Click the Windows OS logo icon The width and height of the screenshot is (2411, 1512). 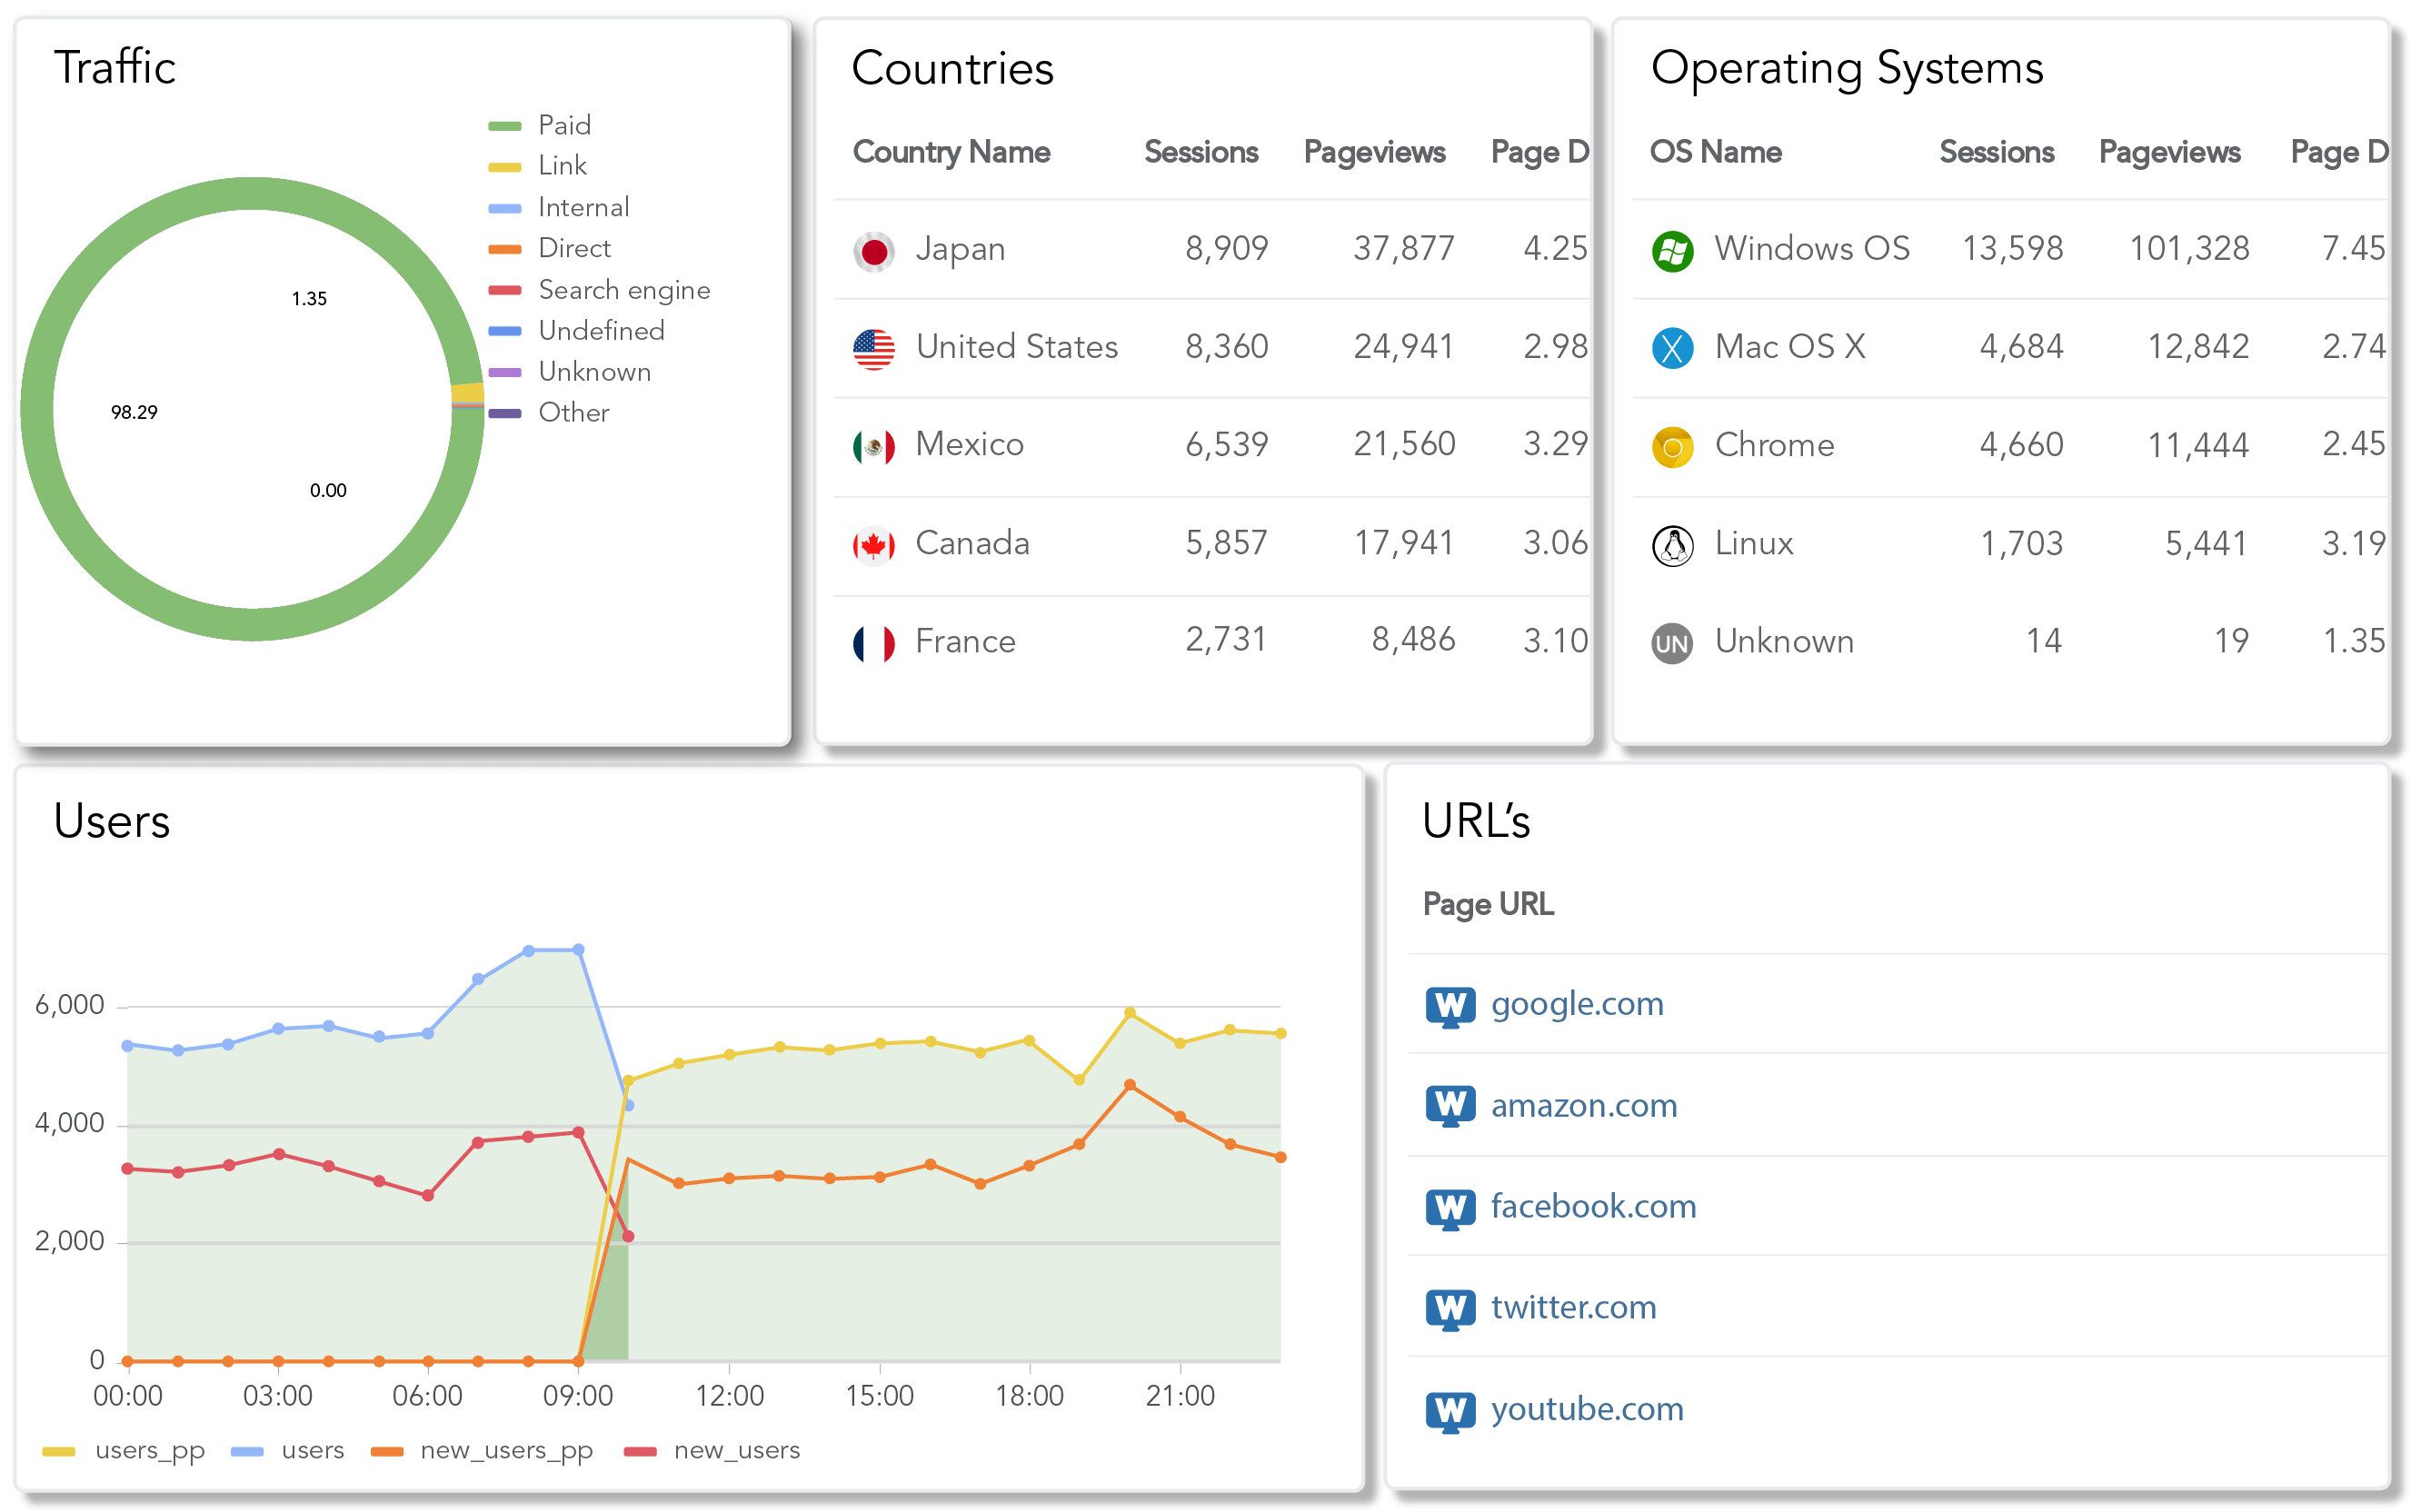pos(1671,251)
